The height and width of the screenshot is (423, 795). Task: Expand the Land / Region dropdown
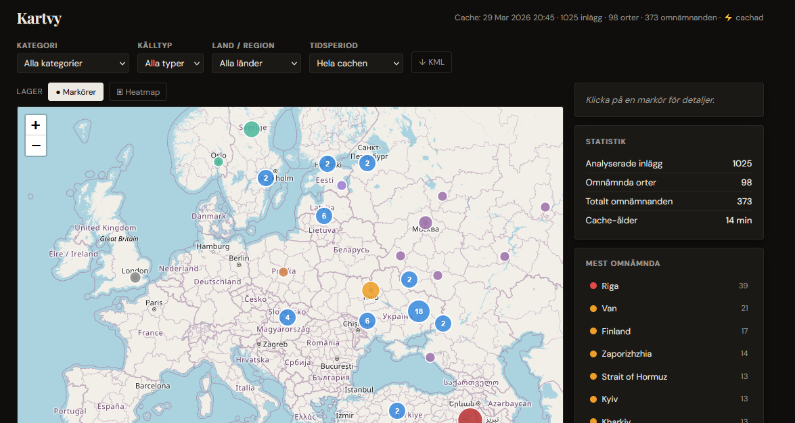point(256,64)
